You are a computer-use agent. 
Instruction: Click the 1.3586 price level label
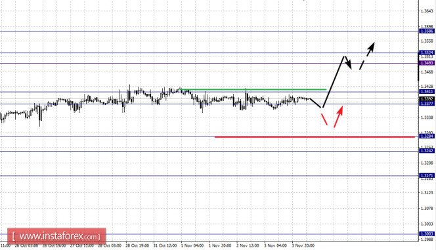click(x=427, y=31)
